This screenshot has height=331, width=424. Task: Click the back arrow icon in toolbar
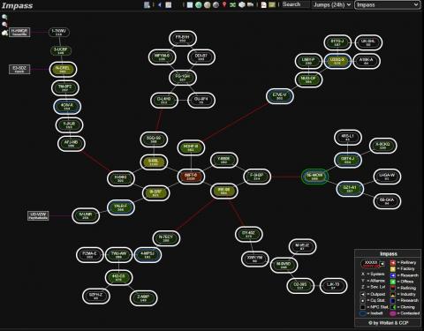click(x=160, y=4)
